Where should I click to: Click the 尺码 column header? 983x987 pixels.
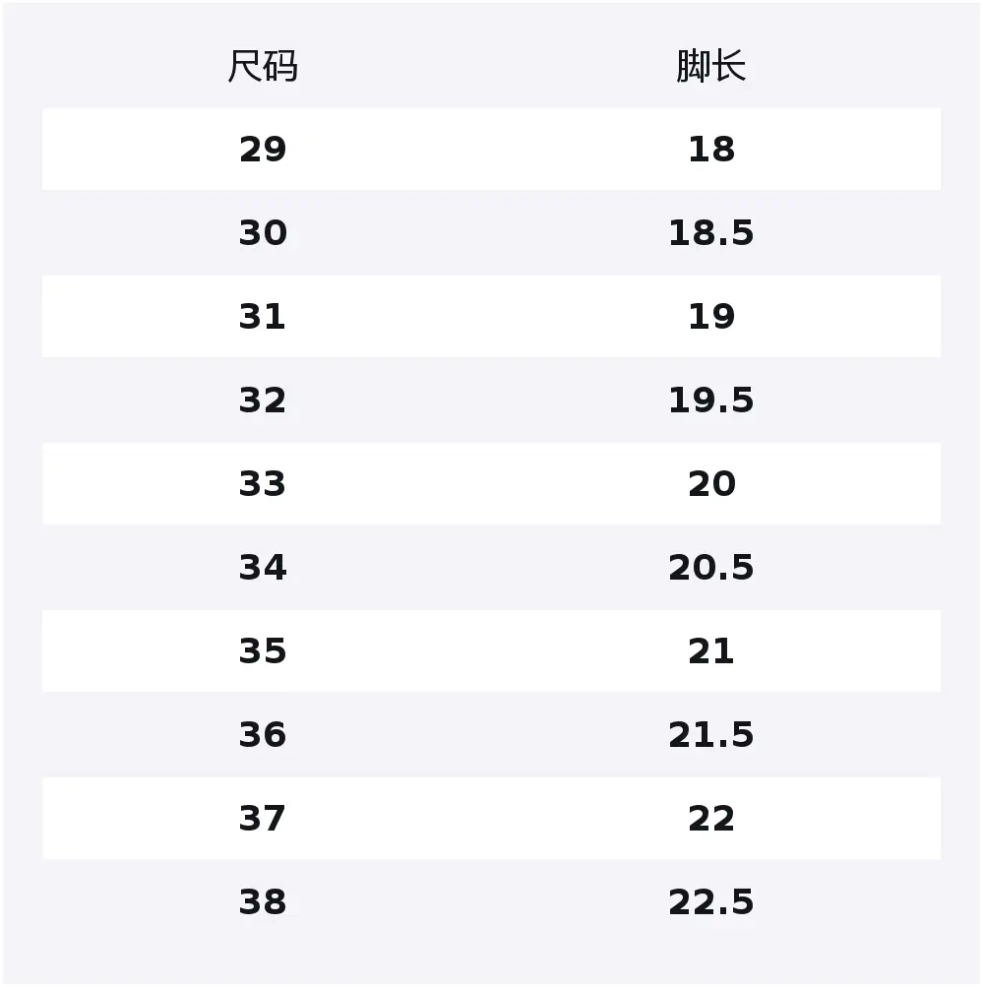[263, 67]
